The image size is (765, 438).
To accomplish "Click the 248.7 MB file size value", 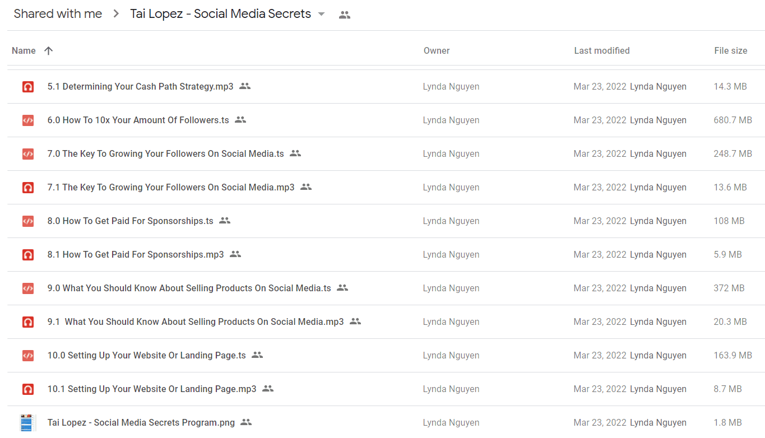I will pos(733,153).
